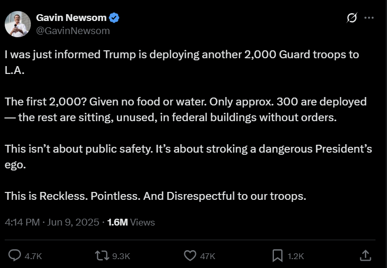Click the 1.2K bookmarks count
387x268 pixels.
296,256
